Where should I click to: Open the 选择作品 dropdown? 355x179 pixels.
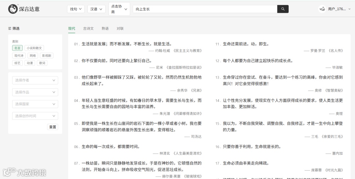(x=35, y=92)
